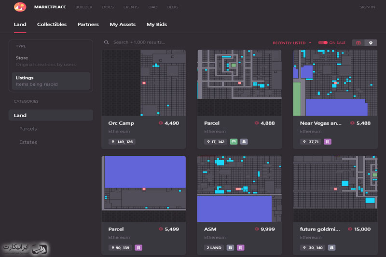Click the location tag -30,-140
386x257 pixels.
coord(313,248)
